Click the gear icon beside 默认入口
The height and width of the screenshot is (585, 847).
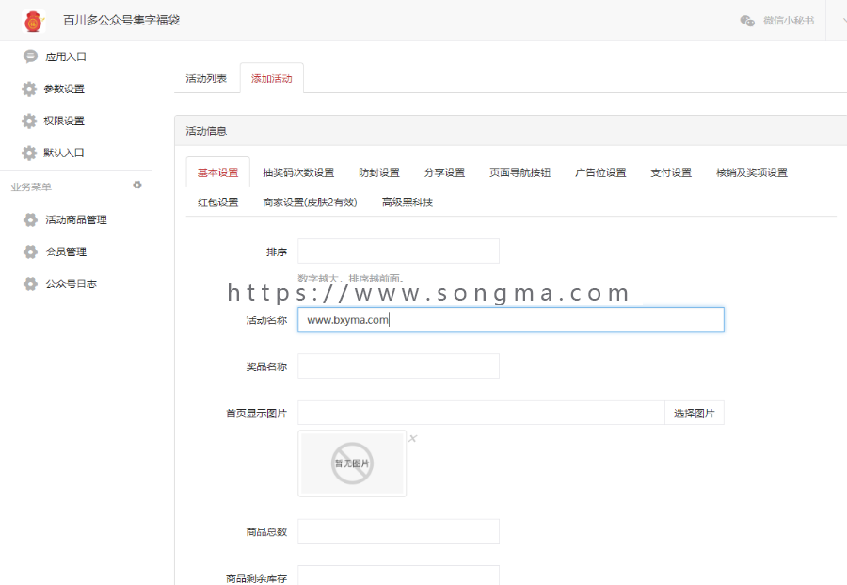(29, 153)
